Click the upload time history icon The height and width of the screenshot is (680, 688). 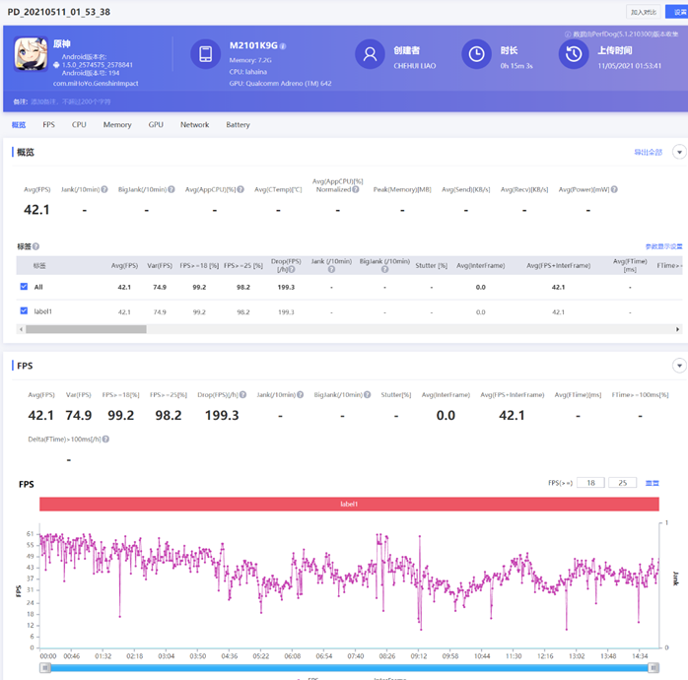[x=573, y=54]
